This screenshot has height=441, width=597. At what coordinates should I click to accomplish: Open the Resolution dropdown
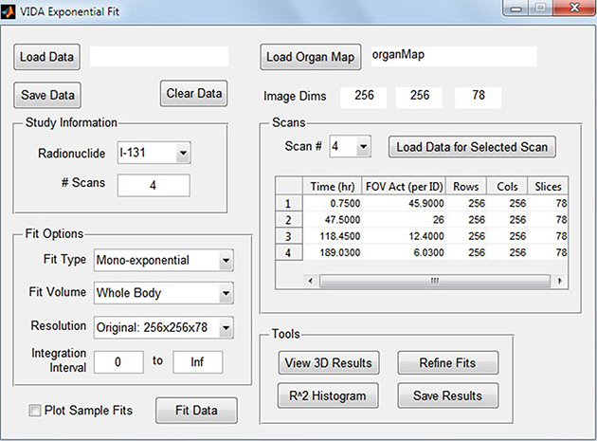[164, 327]
